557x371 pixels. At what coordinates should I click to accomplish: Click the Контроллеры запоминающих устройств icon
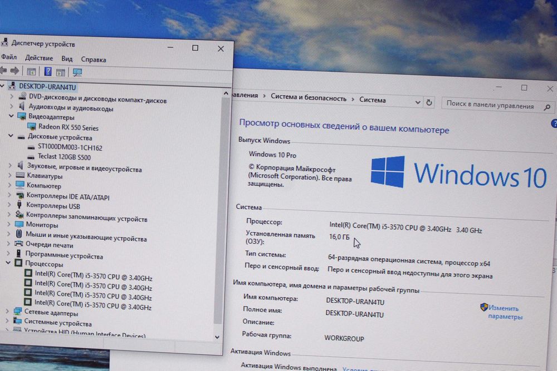click(19, 215)
